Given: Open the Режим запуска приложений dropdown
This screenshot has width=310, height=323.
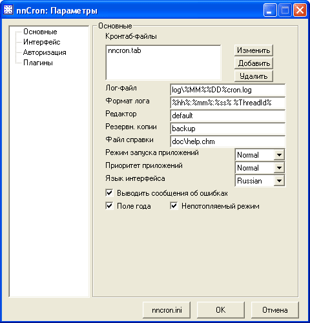Looking at the screenshot, I should coord(279,155).
